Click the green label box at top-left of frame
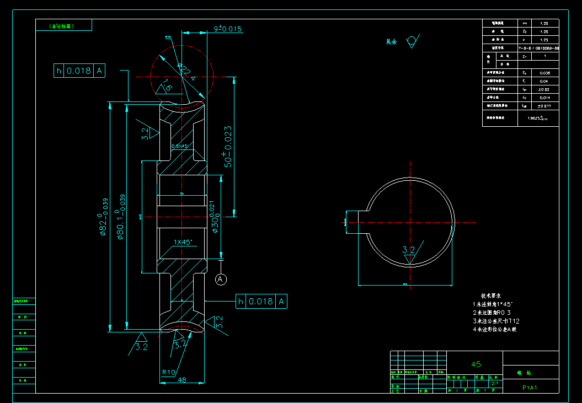Image resolution: width=582 pixels, height=403 pixels. [x=63, y=25]
